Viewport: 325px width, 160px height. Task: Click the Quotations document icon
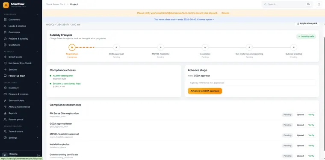point(5,45)
